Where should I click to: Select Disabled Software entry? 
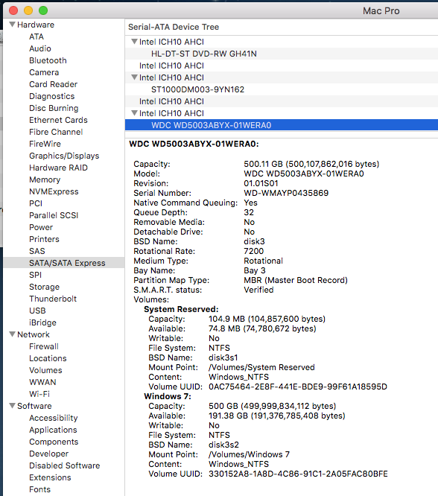point(65,465)
